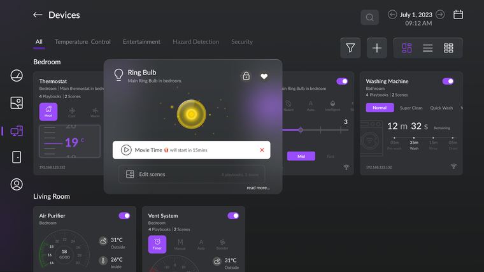
Task: Select Auto mode on bulb card
Action: [311, 106]
